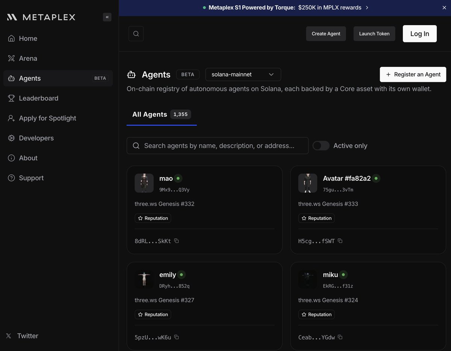Click the miku agent name

[x=330, y=275]
